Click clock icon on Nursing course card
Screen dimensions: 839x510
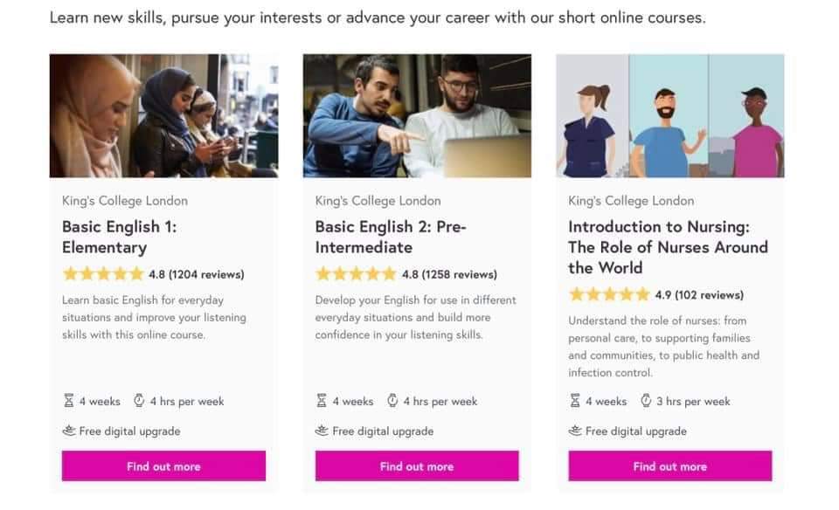coord(646,402)
